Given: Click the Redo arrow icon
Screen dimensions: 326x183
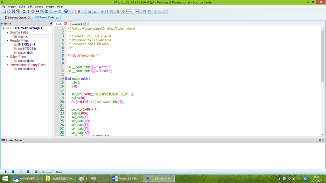Looking at the screenshot, I should tap(150, 12).
